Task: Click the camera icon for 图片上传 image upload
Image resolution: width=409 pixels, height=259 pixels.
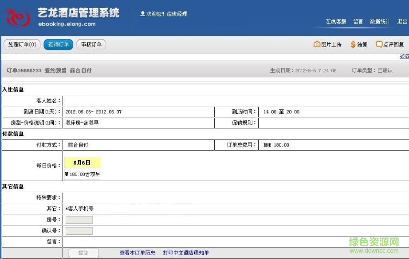Action: click(x=317, y=44)
